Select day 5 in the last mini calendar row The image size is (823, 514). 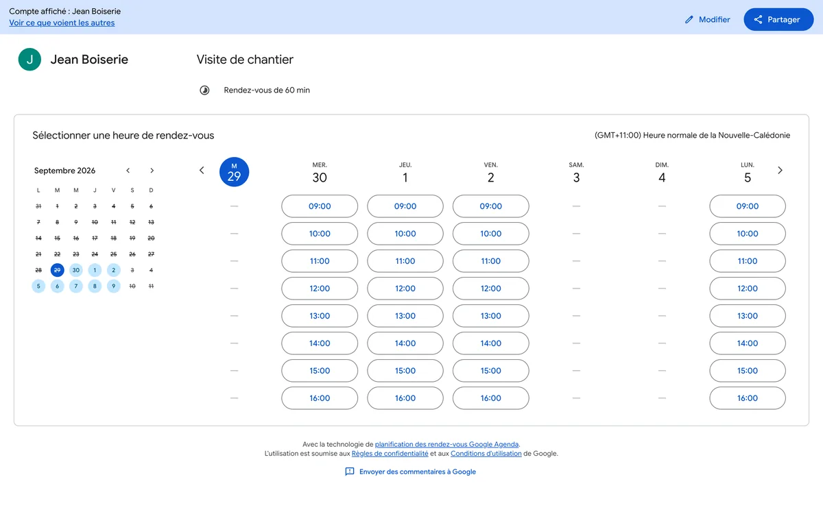38,286
